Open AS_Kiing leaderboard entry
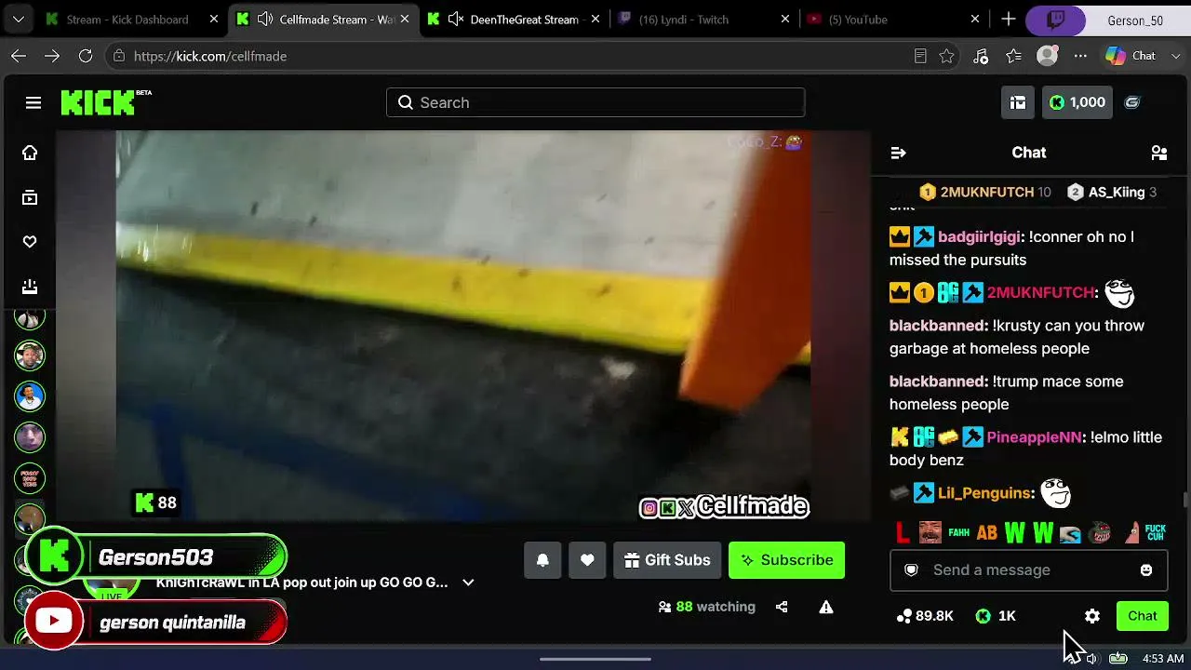This screenshot has width=1191, height=670. click(x=1112, y=192)
